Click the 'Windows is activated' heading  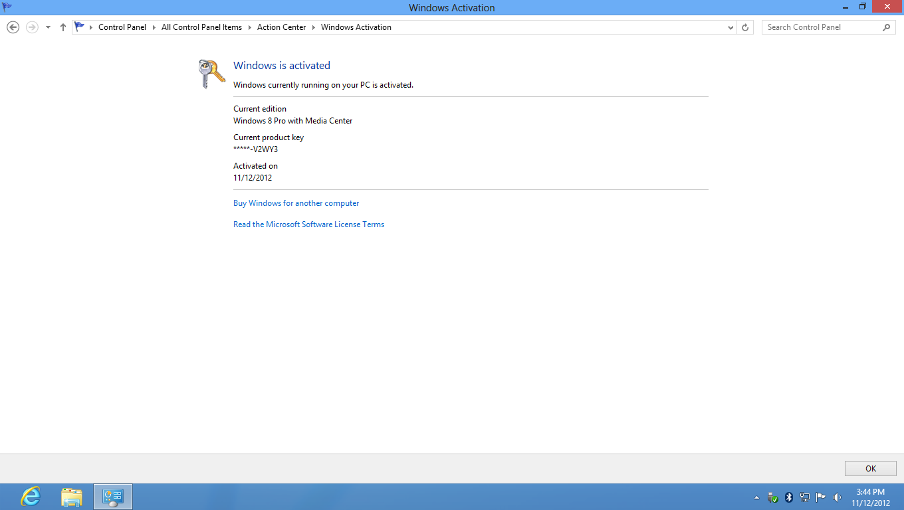point(282,65)
